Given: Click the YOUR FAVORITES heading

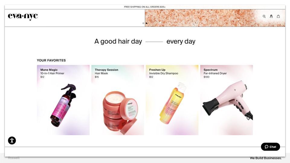Looking at the screenshot, I should coord(51,60).
